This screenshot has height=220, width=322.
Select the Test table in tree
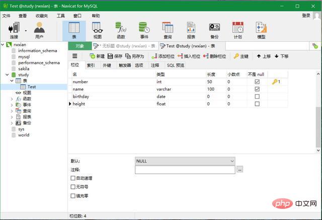click(32, 87)
